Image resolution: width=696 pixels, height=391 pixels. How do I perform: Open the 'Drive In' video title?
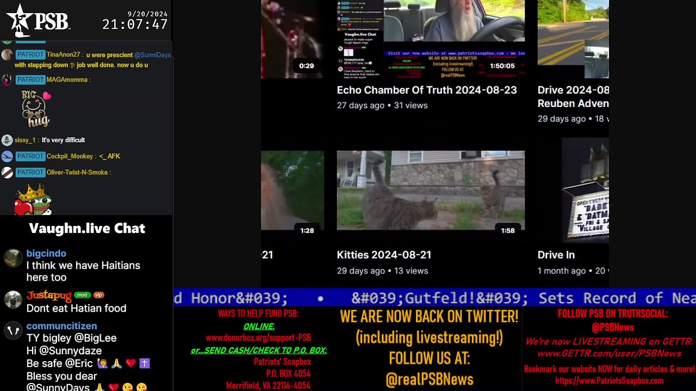[x=556, y=255]
